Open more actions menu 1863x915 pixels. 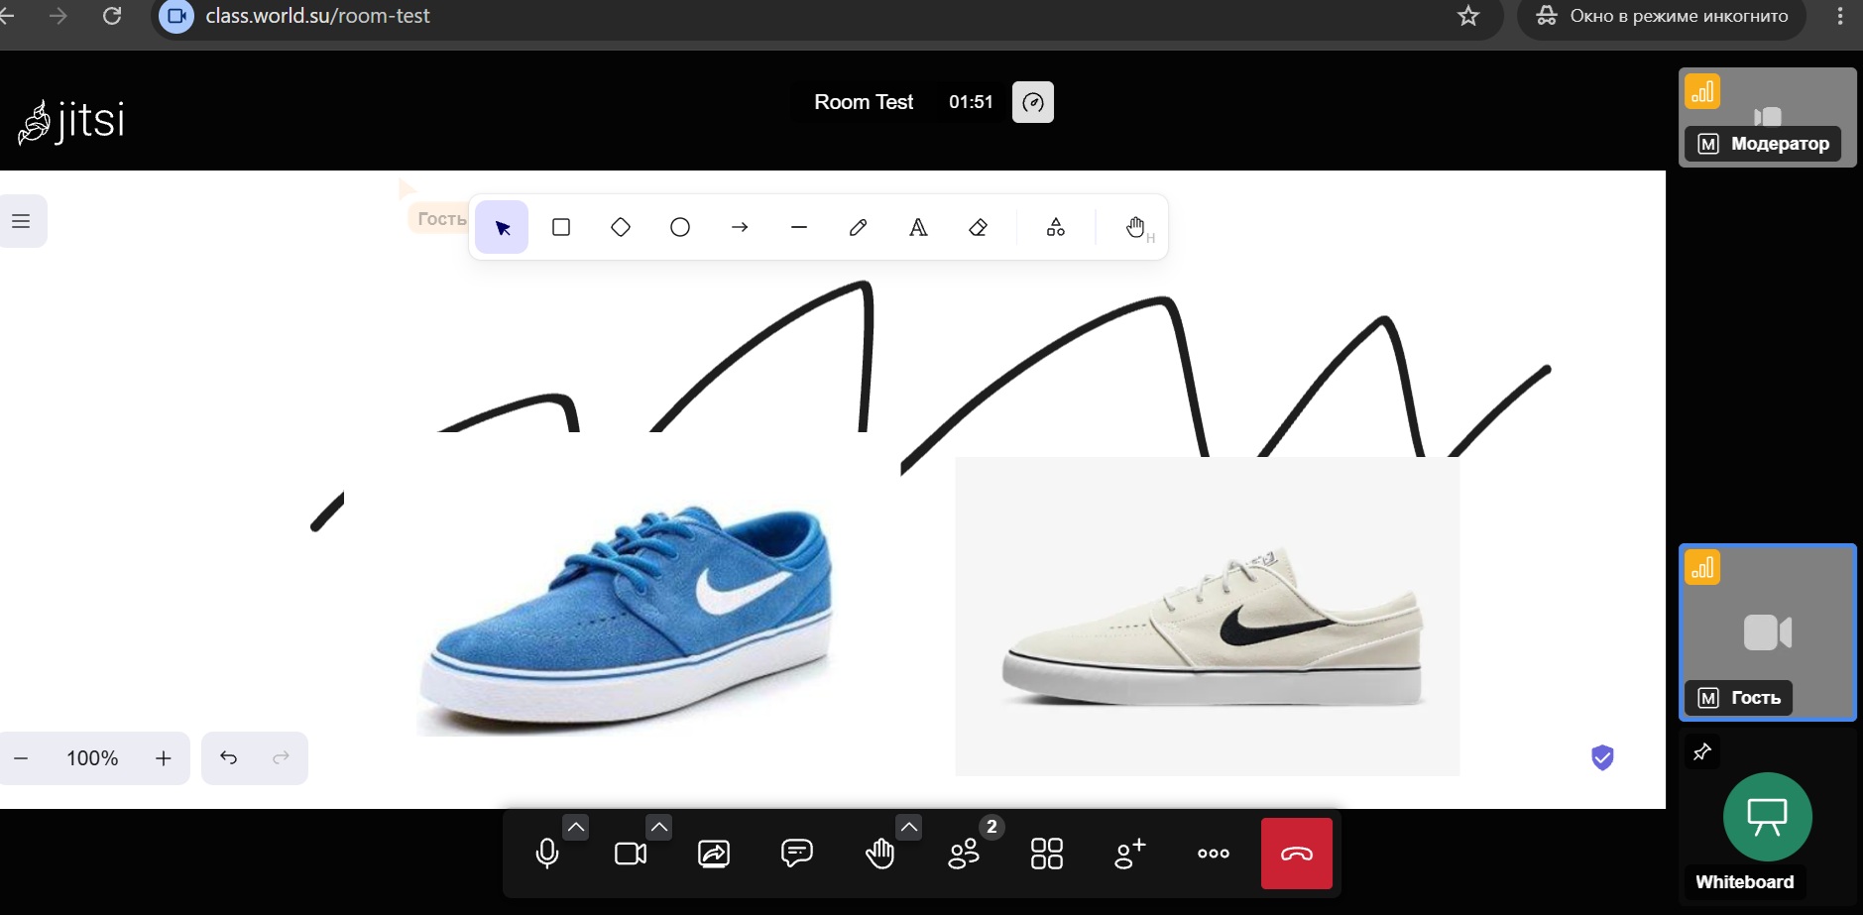pos(1214,854)
